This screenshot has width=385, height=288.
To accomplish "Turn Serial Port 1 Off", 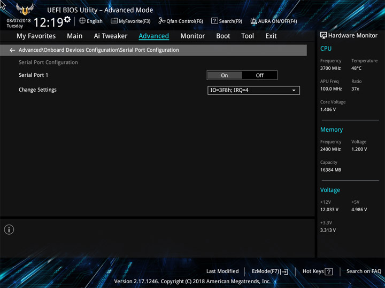I will [259, 75].
